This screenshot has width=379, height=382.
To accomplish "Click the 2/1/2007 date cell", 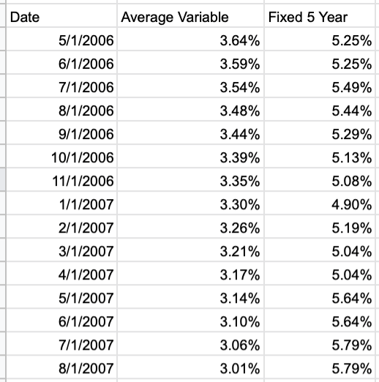I will 61,226.
